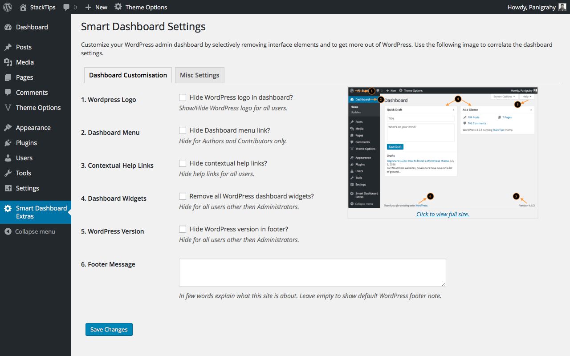Click the StackTips site name text
The image size is (570, 356).
43,7
